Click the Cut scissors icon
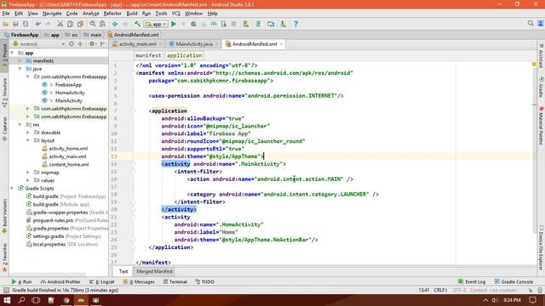Screen dimensions: 545x306 point(60,24)
